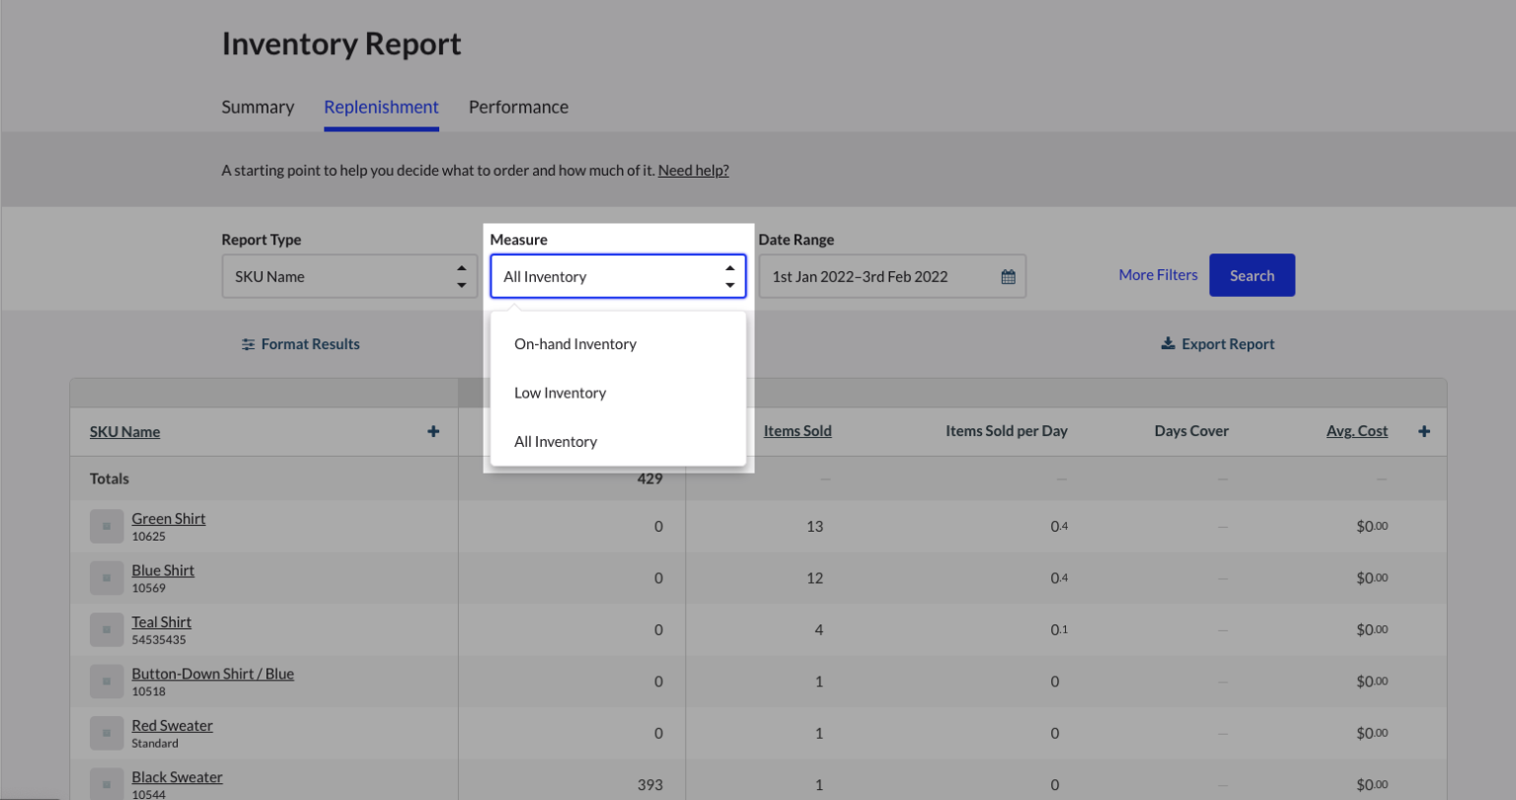Click the Green Shirt product image placeholder
The width and height of the screenshot is (1516, 800).
tap(107, 526)
